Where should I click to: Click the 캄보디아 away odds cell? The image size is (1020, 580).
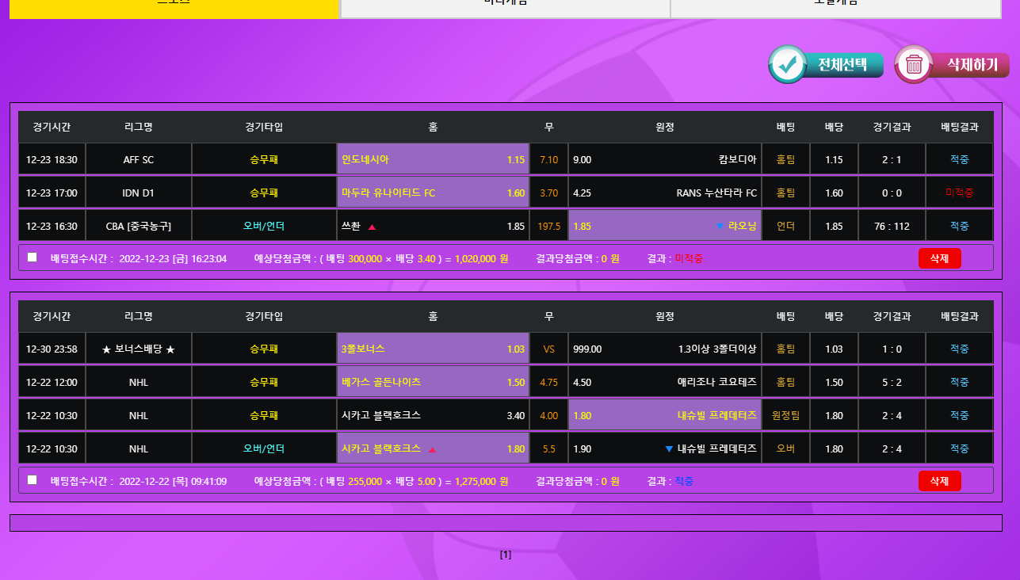click(x=664, y=159)
